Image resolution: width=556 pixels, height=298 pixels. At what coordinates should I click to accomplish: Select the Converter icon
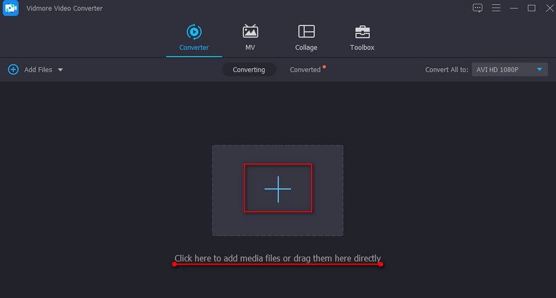(194, 31)
